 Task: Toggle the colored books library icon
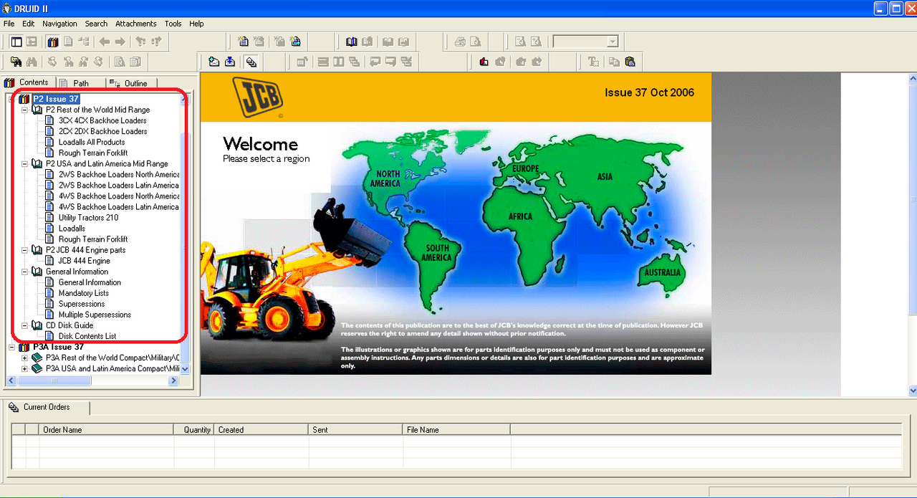[53, 42]
